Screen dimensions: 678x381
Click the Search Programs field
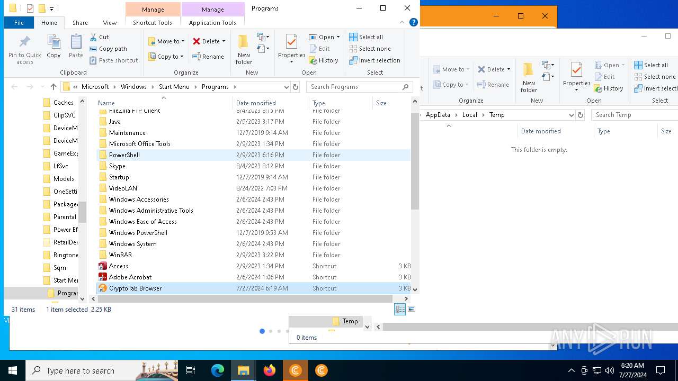[x=359, y=87]
